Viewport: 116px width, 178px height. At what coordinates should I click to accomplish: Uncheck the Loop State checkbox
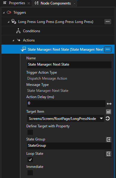[30, 160]
